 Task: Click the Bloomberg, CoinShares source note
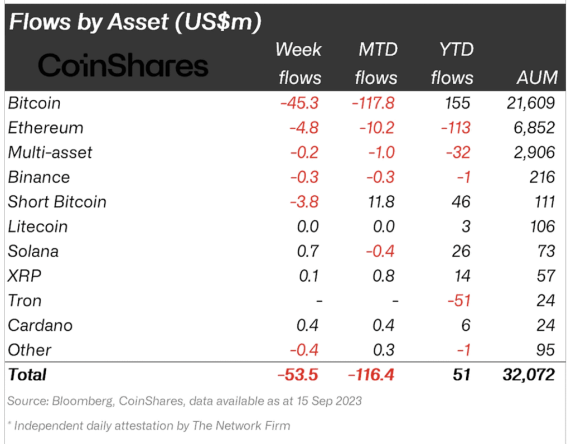click(x=184, y=401)
